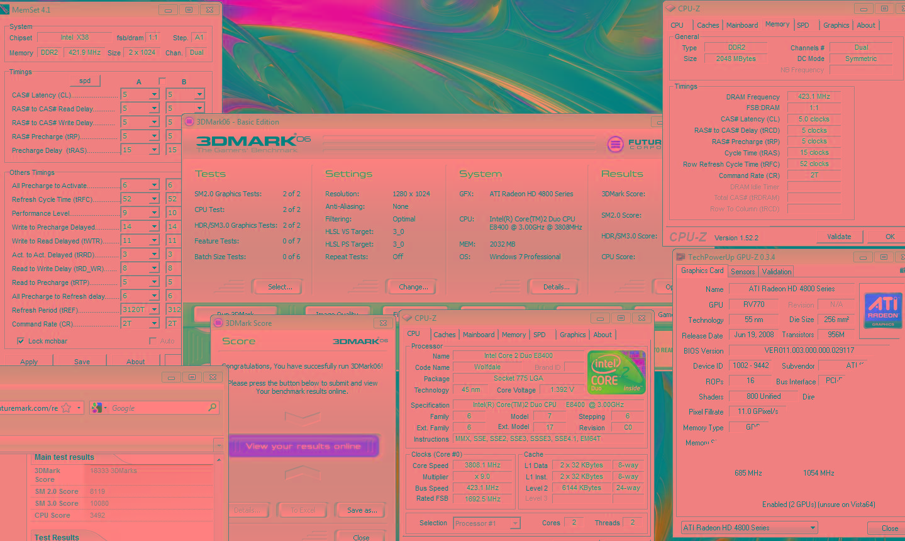Open Memory tab in CPU-Z processor window
This screenshot has width=905, height=541.
(513, 335)
